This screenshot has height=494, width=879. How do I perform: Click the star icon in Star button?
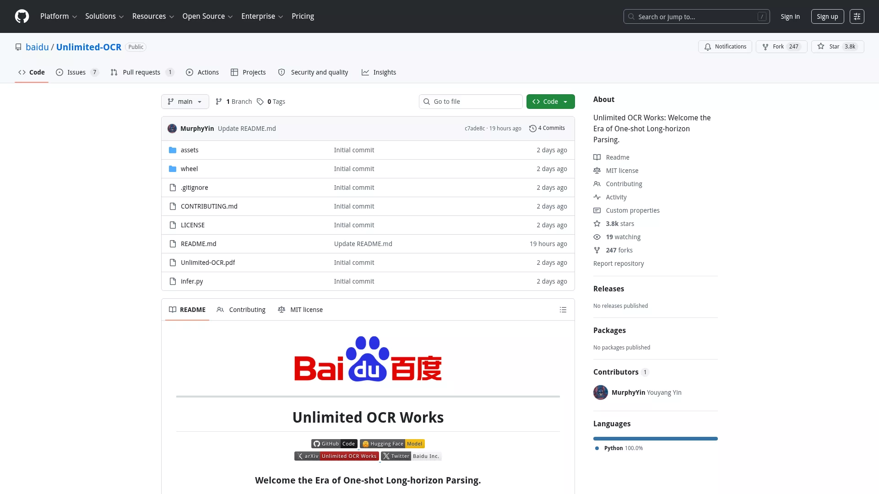coord(821,47)
